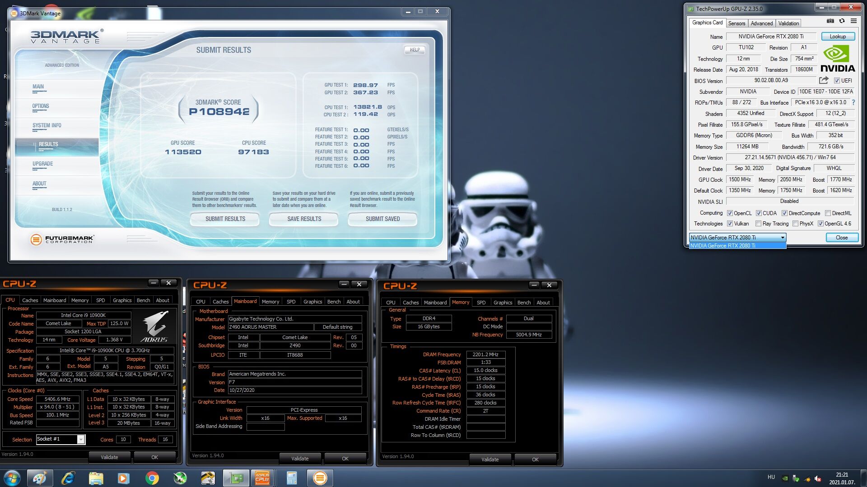
Task: Click the BIOS export share icon
Action: click(824, 80)
